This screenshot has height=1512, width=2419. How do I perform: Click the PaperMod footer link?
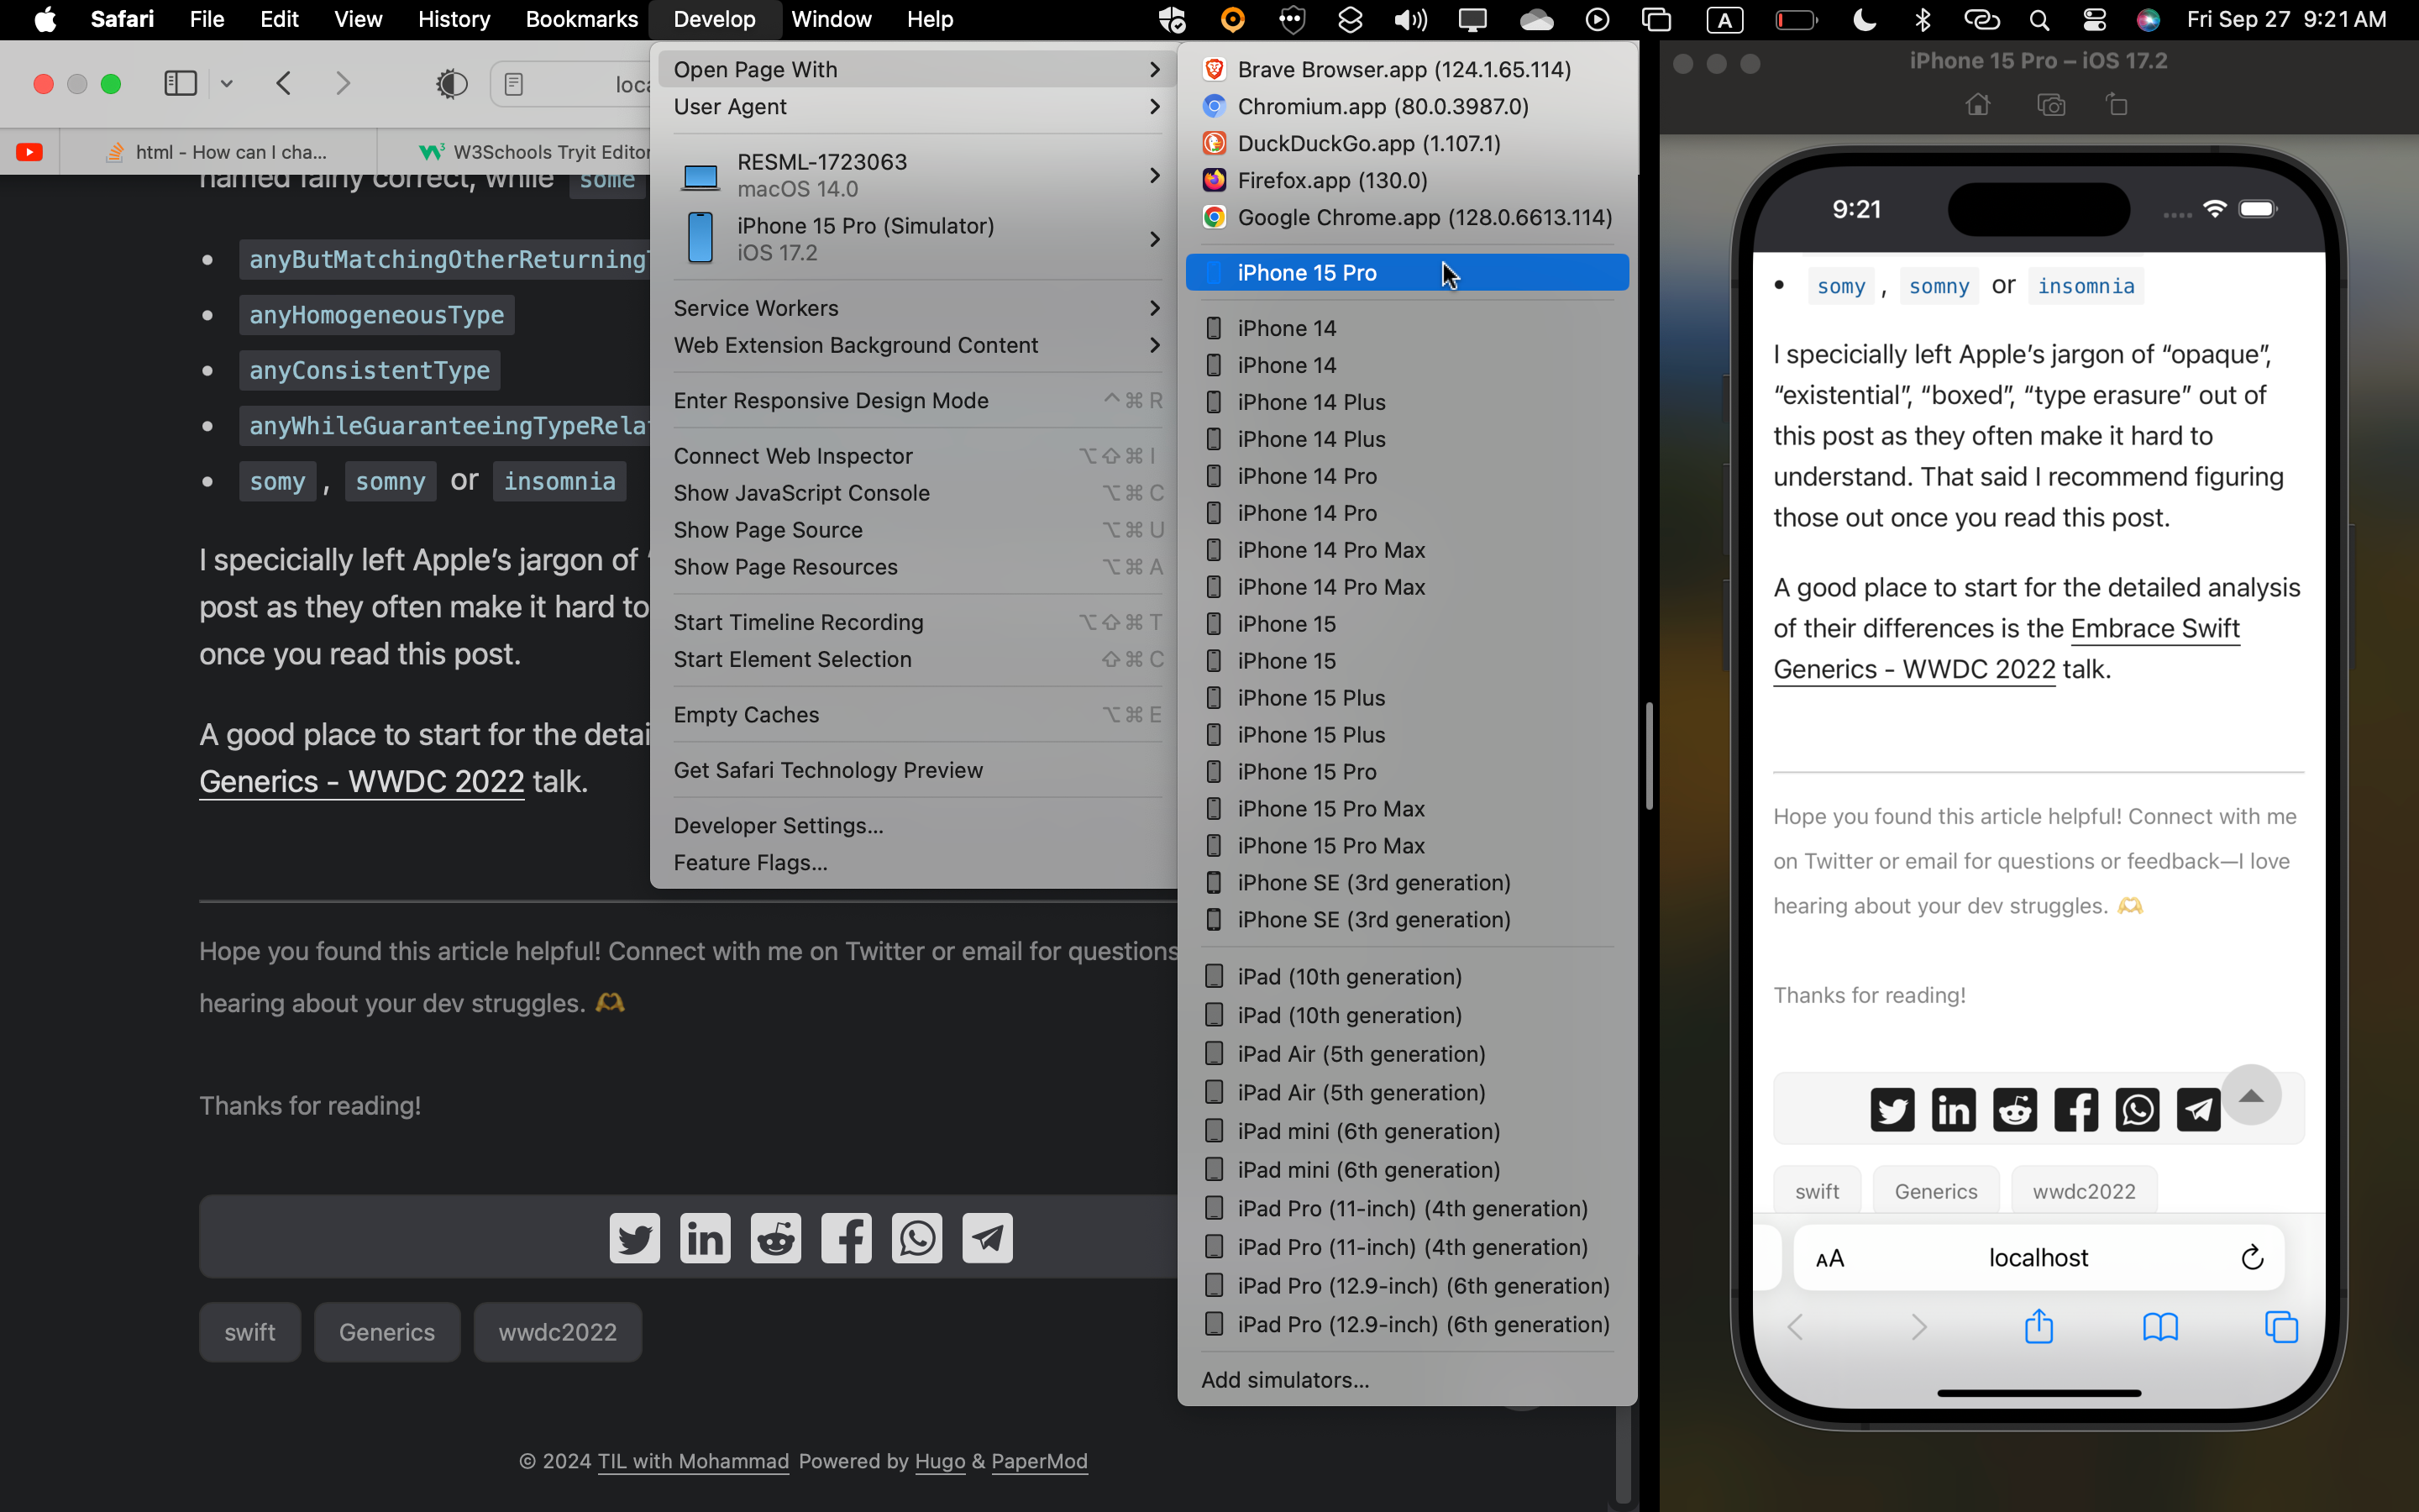1038,1461
